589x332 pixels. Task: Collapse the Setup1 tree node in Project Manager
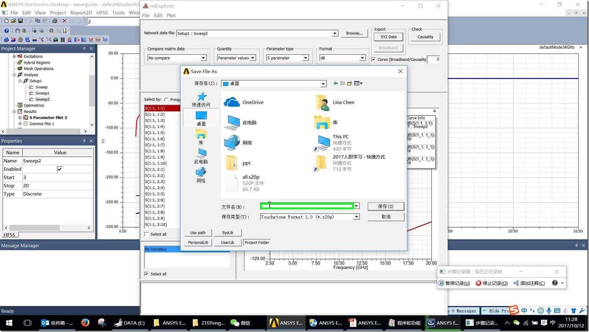tap(20, 81)
